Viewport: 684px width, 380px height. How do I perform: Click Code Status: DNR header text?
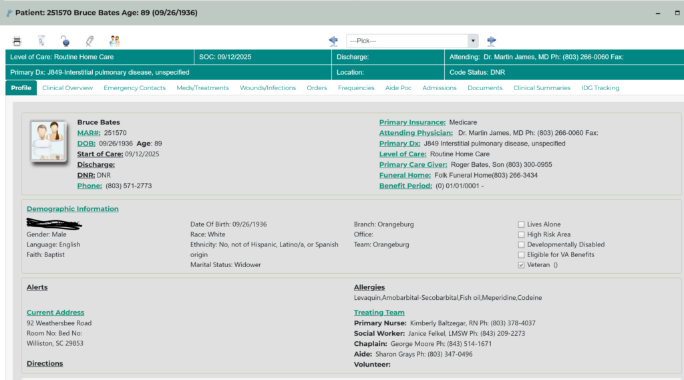pos(477,72)
